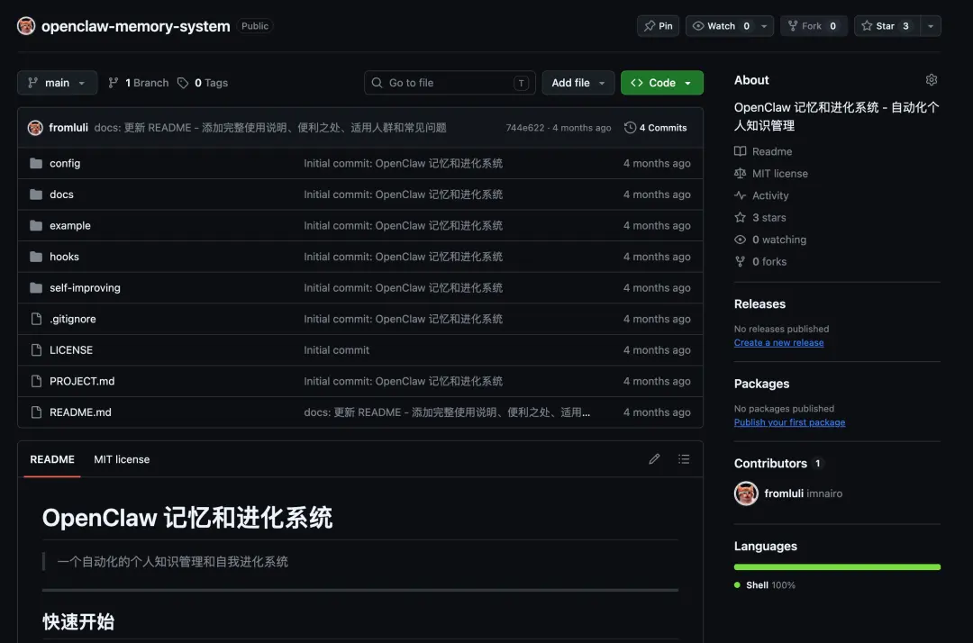
Task: Open the LICENSE file
Action: point(71,349)
